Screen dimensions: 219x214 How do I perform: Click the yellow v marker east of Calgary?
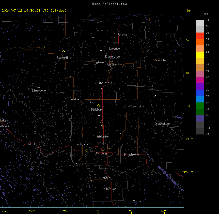point(109,148)
